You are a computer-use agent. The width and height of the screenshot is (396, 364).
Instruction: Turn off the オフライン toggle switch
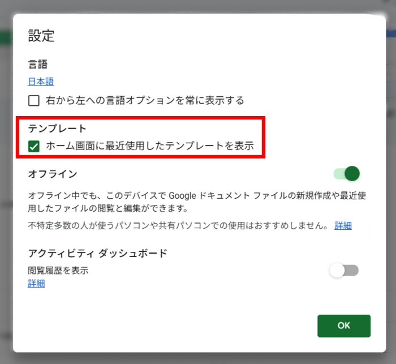pos(347,174)
